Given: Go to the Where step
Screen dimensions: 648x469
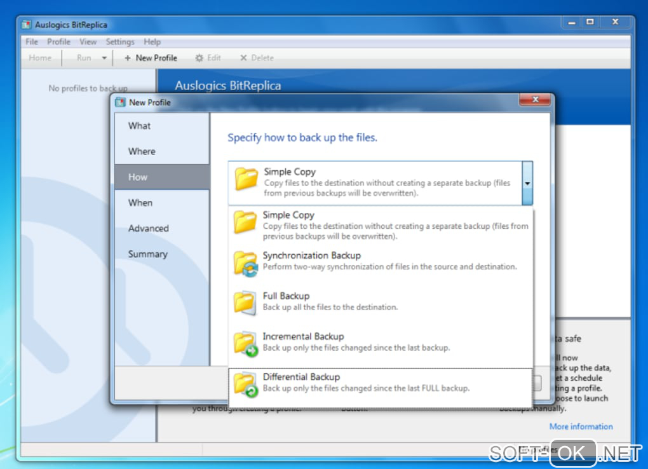Looking at the screenshot, I should point(162,151).
